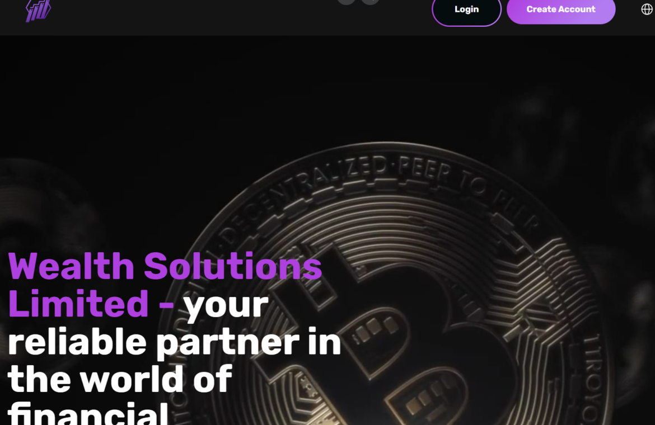This screenshot has height=425, width=655.
Task: Click the dark hero background above the coin
Action: [326, 88]
